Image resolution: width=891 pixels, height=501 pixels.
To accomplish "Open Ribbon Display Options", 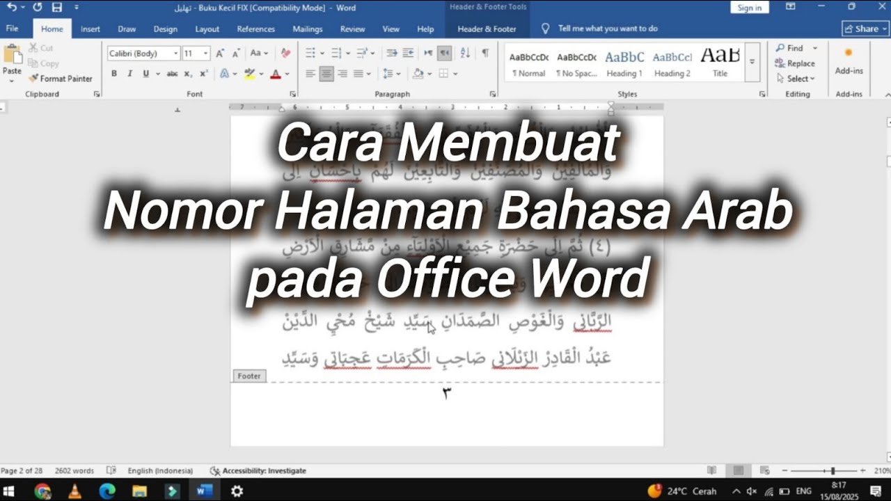I will coord(790,7).
